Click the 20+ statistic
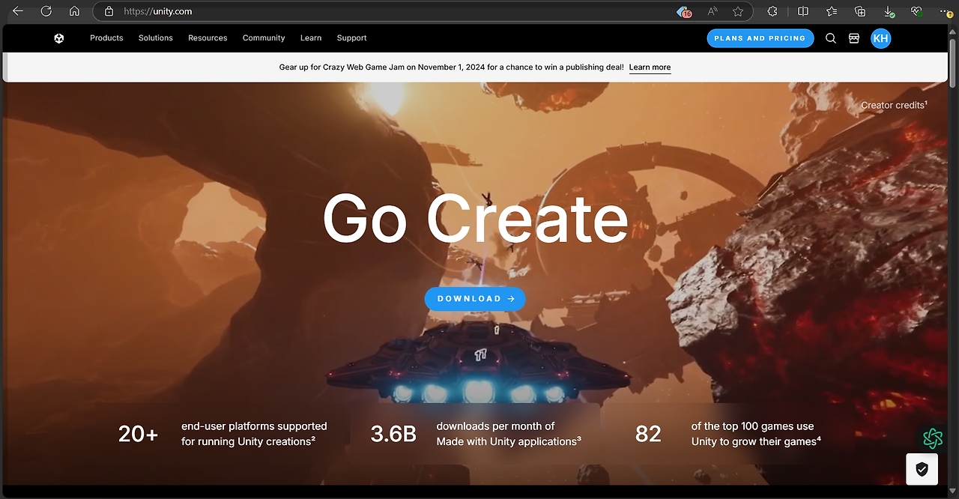 (x=139, y=434)
